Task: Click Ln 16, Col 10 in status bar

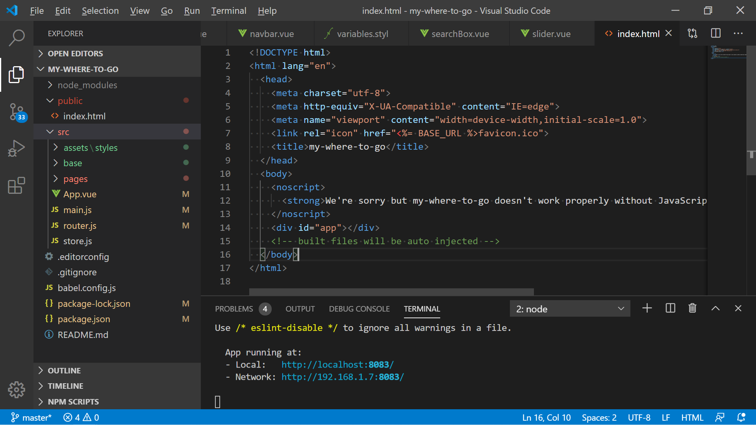Action: (546, 418)
